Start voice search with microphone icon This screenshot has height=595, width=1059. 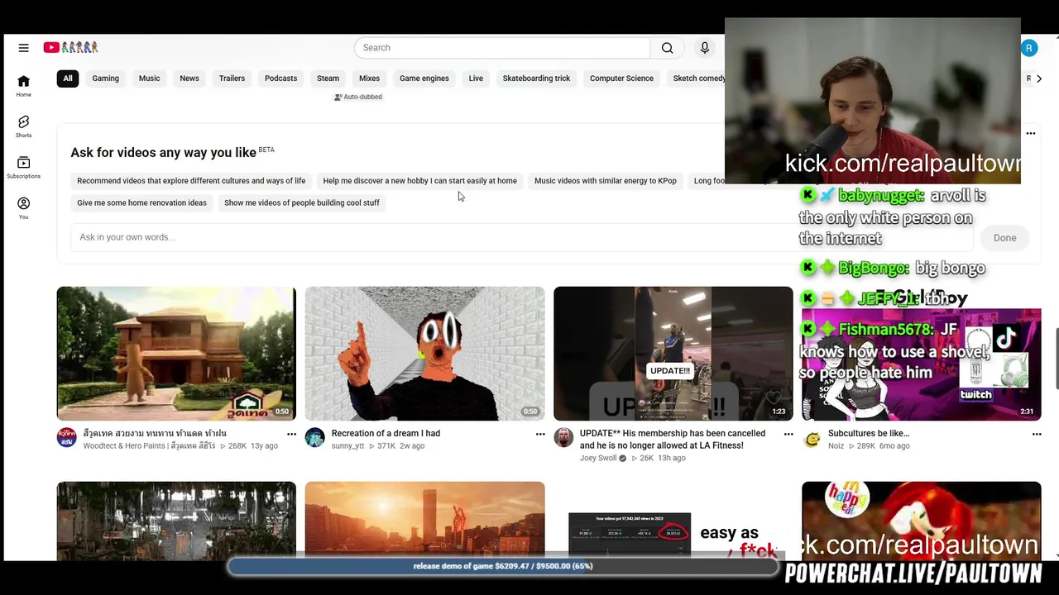click(x=705, y=48)
